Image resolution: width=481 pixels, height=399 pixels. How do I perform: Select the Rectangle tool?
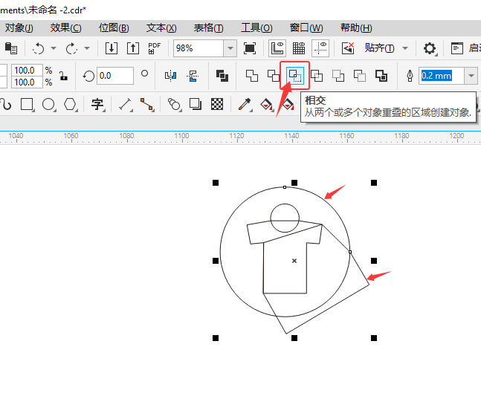pos(28,104)
